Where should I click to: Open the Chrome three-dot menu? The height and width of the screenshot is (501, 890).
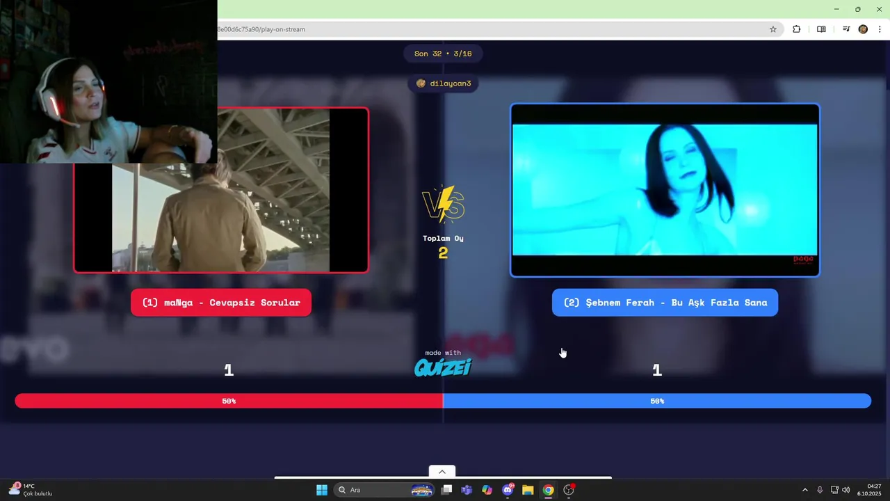click(x=880, y=29)
